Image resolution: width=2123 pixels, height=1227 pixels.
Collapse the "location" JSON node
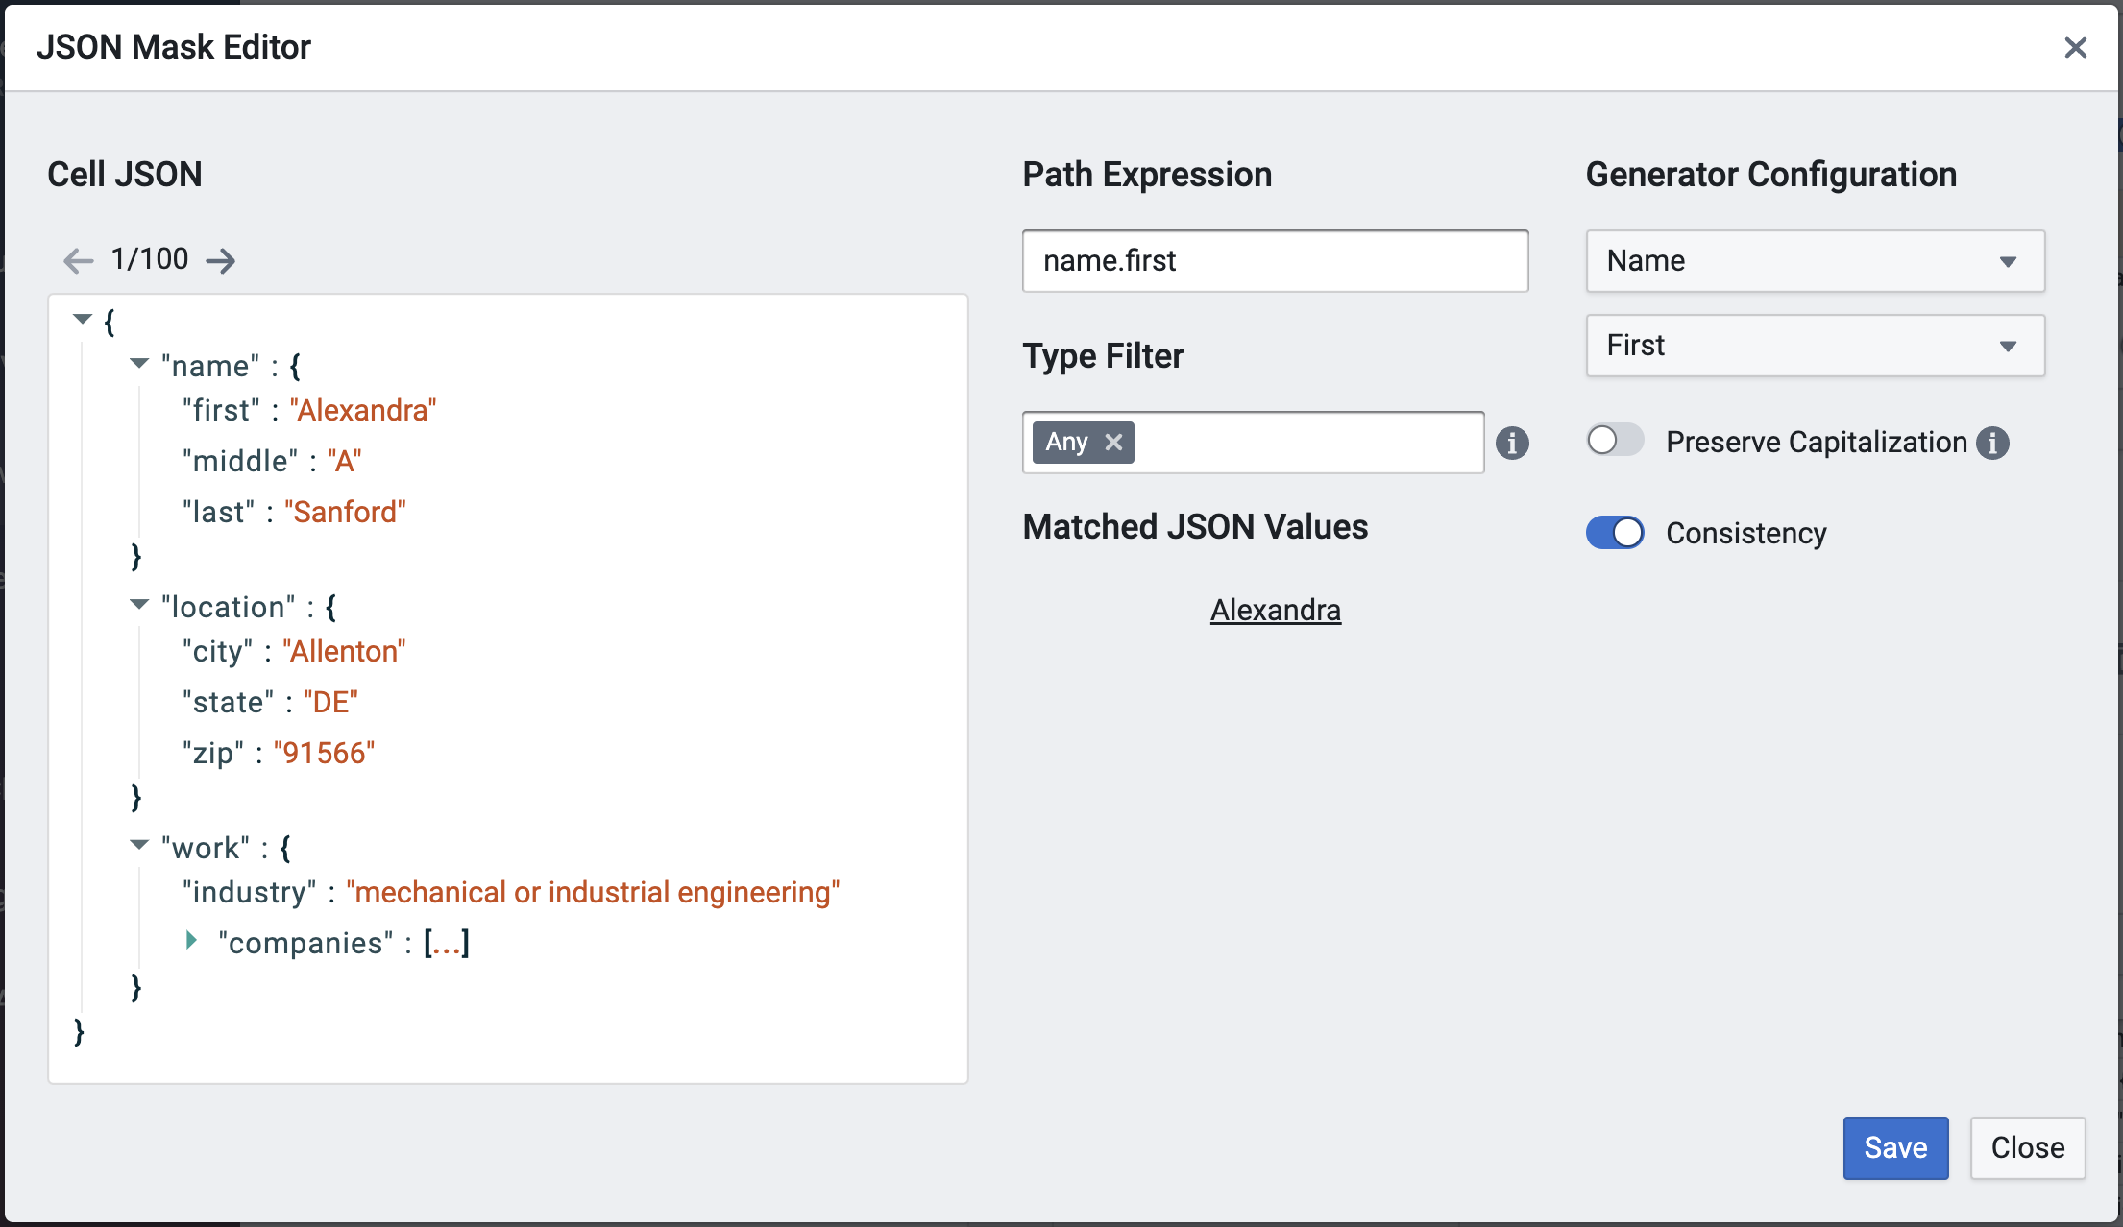click(x=139, y=604)
